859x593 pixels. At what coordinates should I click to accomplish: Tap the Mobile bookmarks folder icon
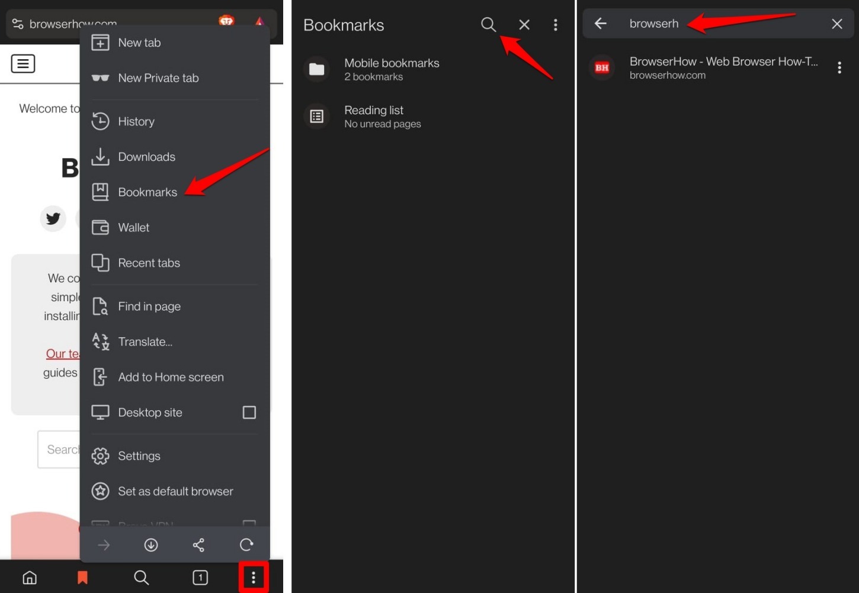click(x=317, y=69)
